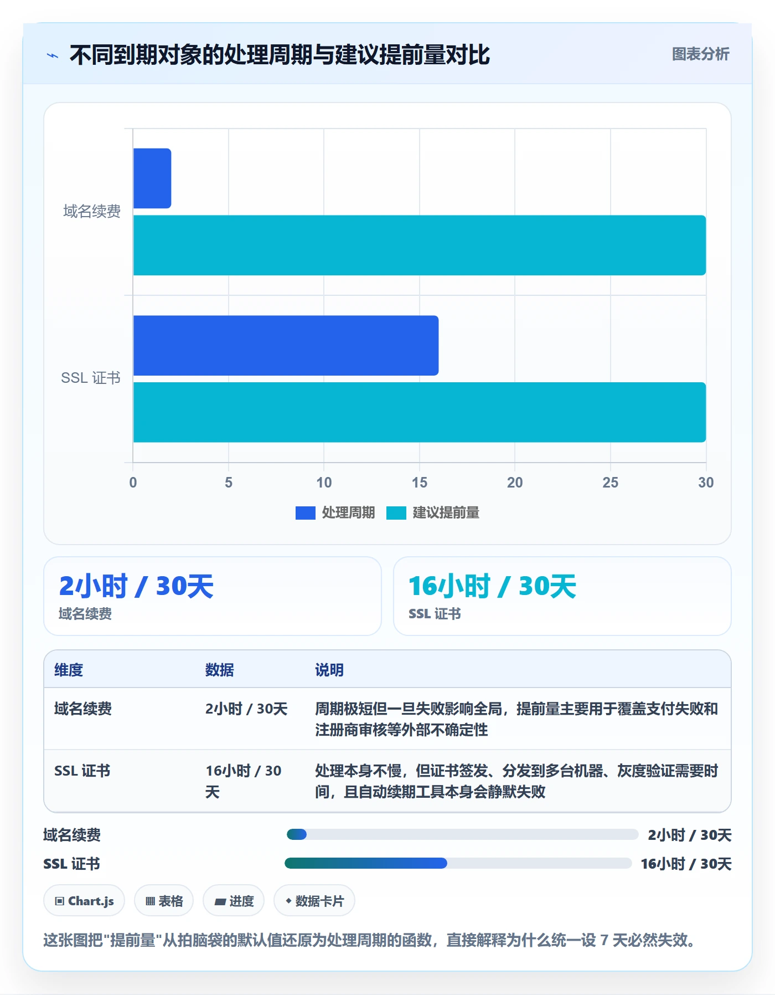Click table cell SSL 证书 in second row

coord(82,771)
